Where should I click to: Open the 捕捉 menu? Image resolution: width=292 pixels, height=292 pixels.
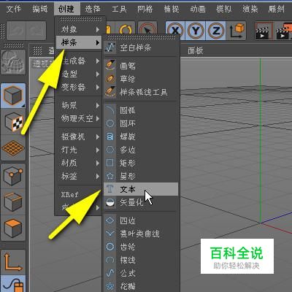click(172, 9)
